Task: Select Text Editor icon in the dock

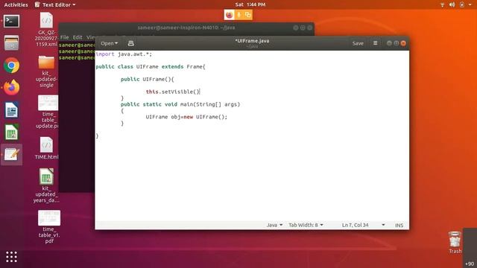Action: 11,154
